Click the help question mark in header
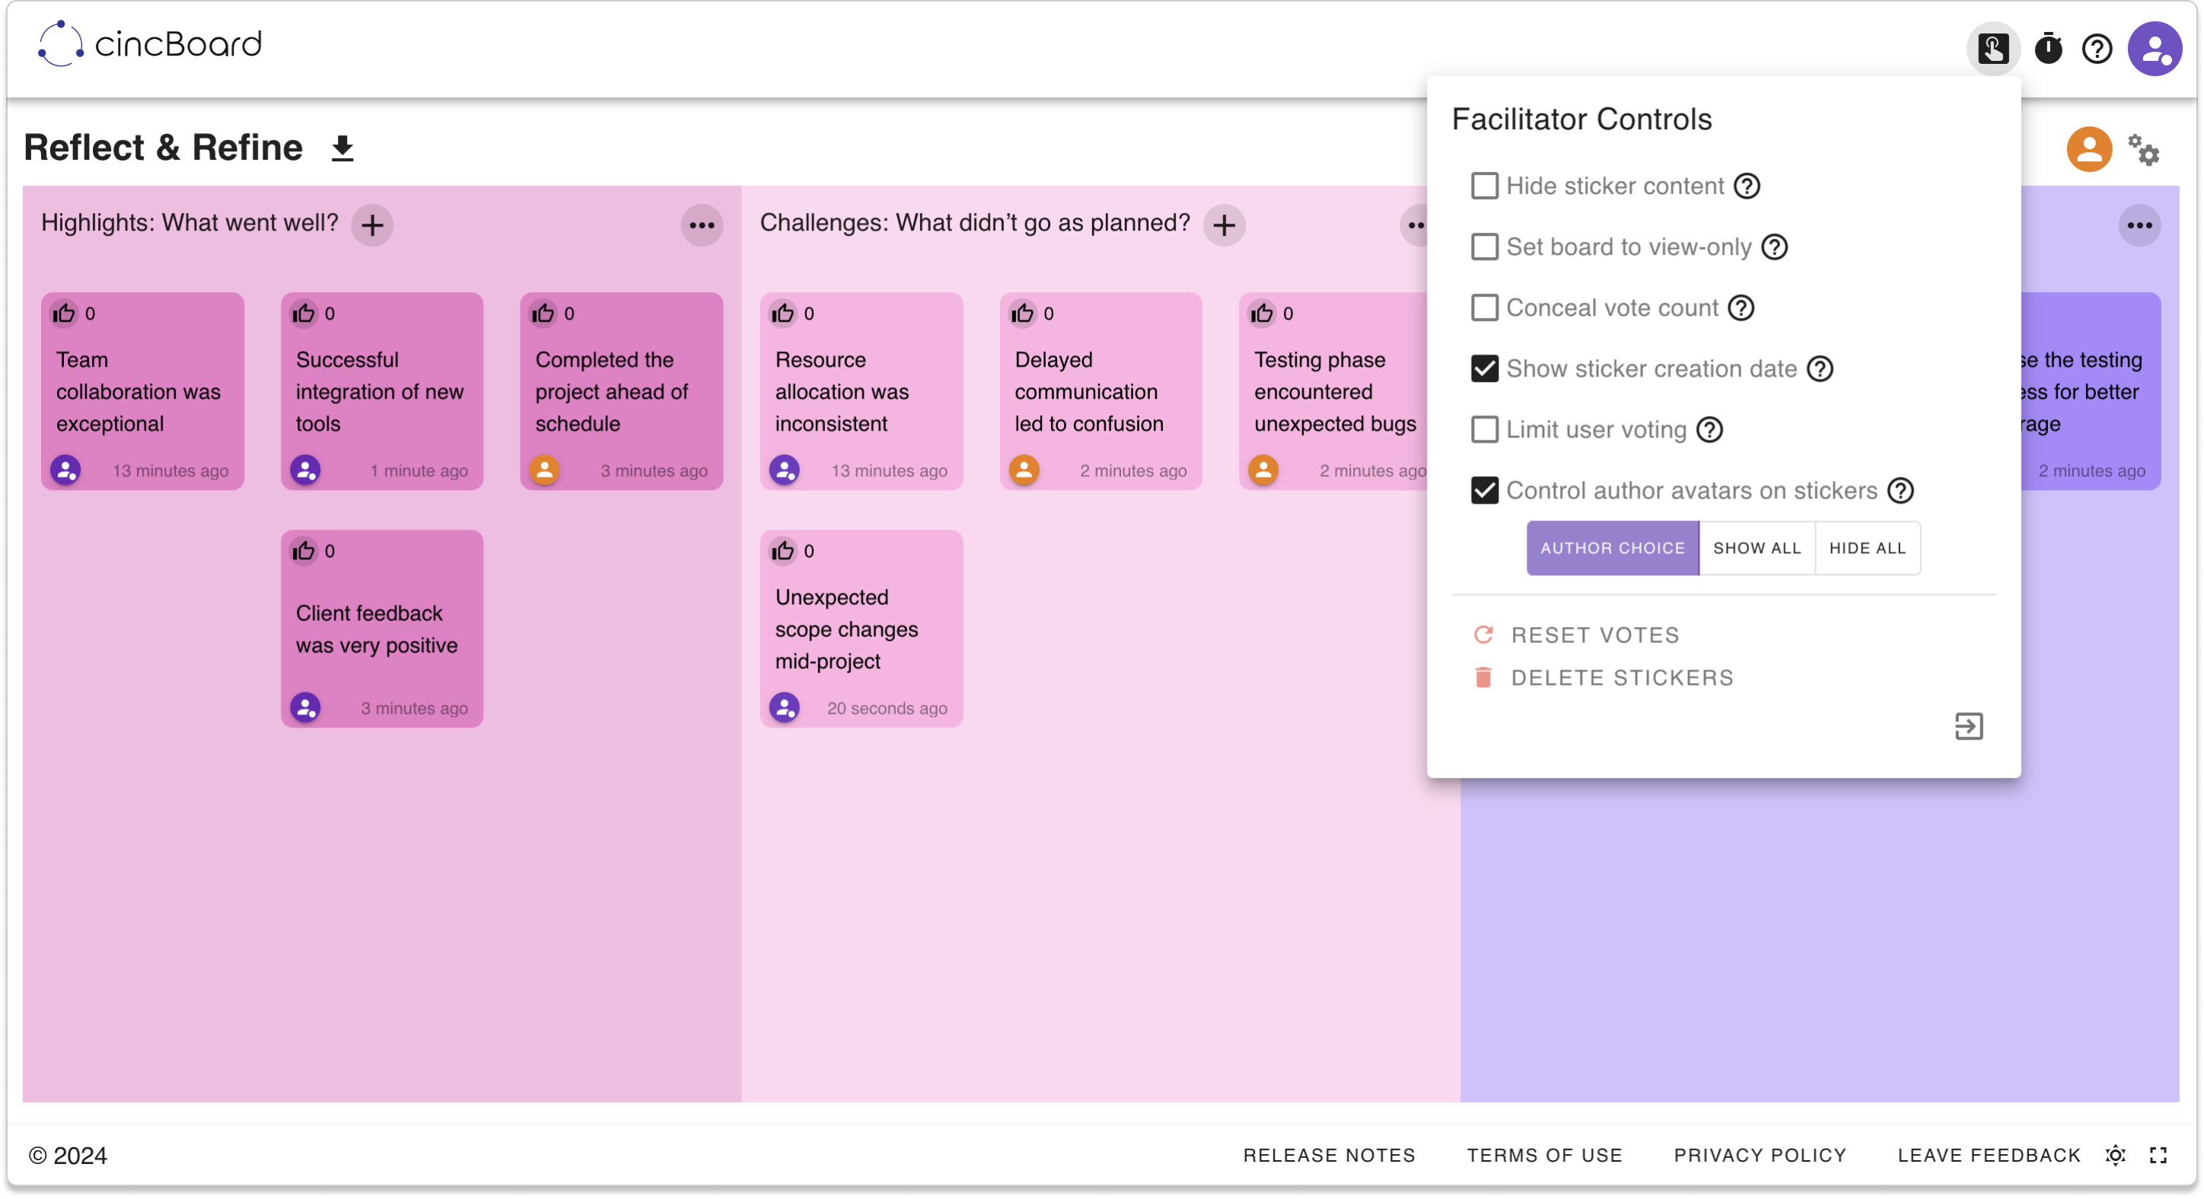This screenshot has height=1199, width=2204. point(2097,49)
